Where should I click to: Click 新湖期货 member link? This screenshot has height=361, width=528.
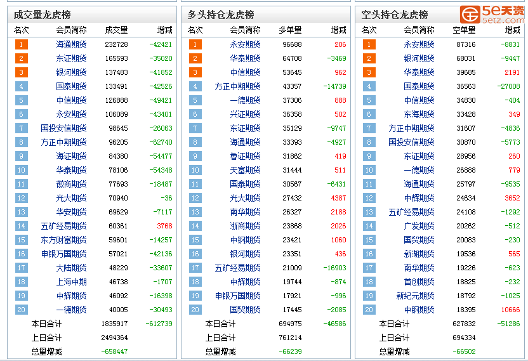(419, 254)
